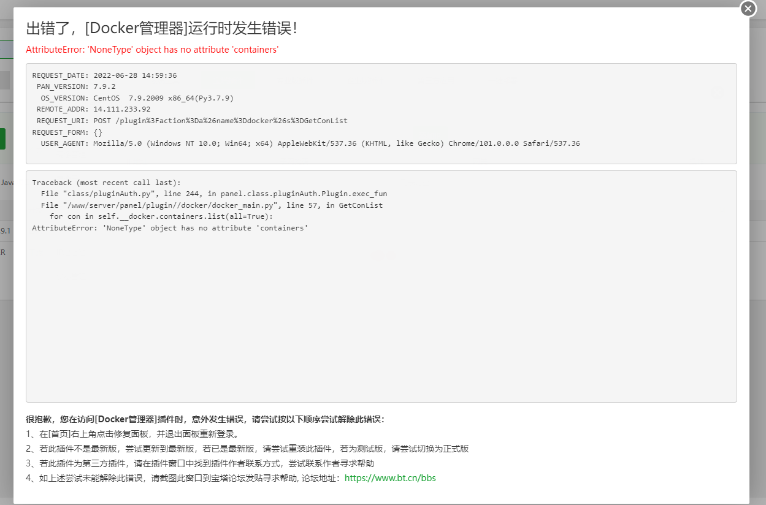Click the REQUEST_URI POST line
Image resolution: width=766 pixels, height=505 pixels.
192,121
